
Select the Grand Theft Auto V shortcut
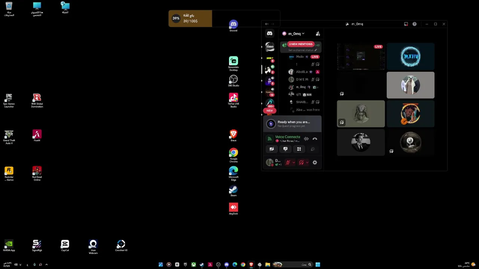[9, 137]
